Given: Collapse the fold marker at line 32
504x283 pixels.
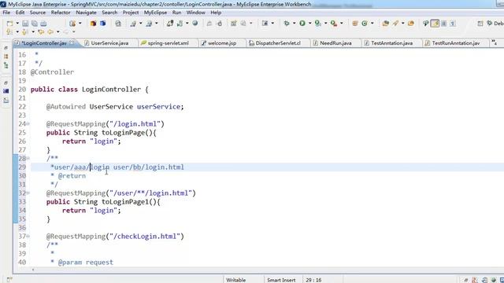Looking at the screenshot, I should click(28, 193).
